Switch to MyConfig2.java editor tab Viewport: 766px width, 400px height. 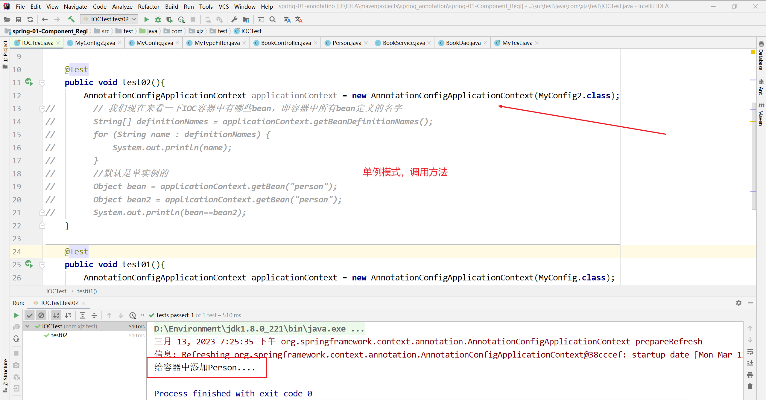pyautogui.click(x=95, y=43)
